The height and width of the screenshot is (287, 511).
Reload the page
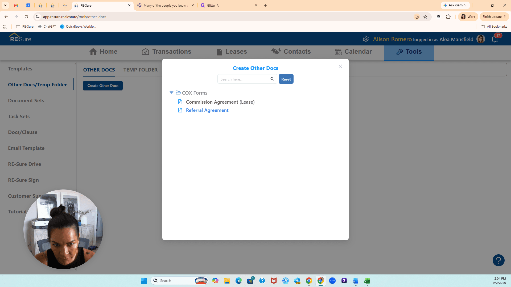[x=26, y=17]
